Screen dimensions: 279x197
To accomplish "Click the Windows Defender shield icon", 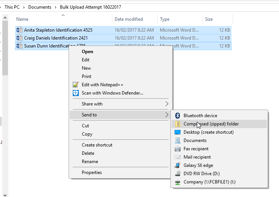I will [x=76, y=93].
